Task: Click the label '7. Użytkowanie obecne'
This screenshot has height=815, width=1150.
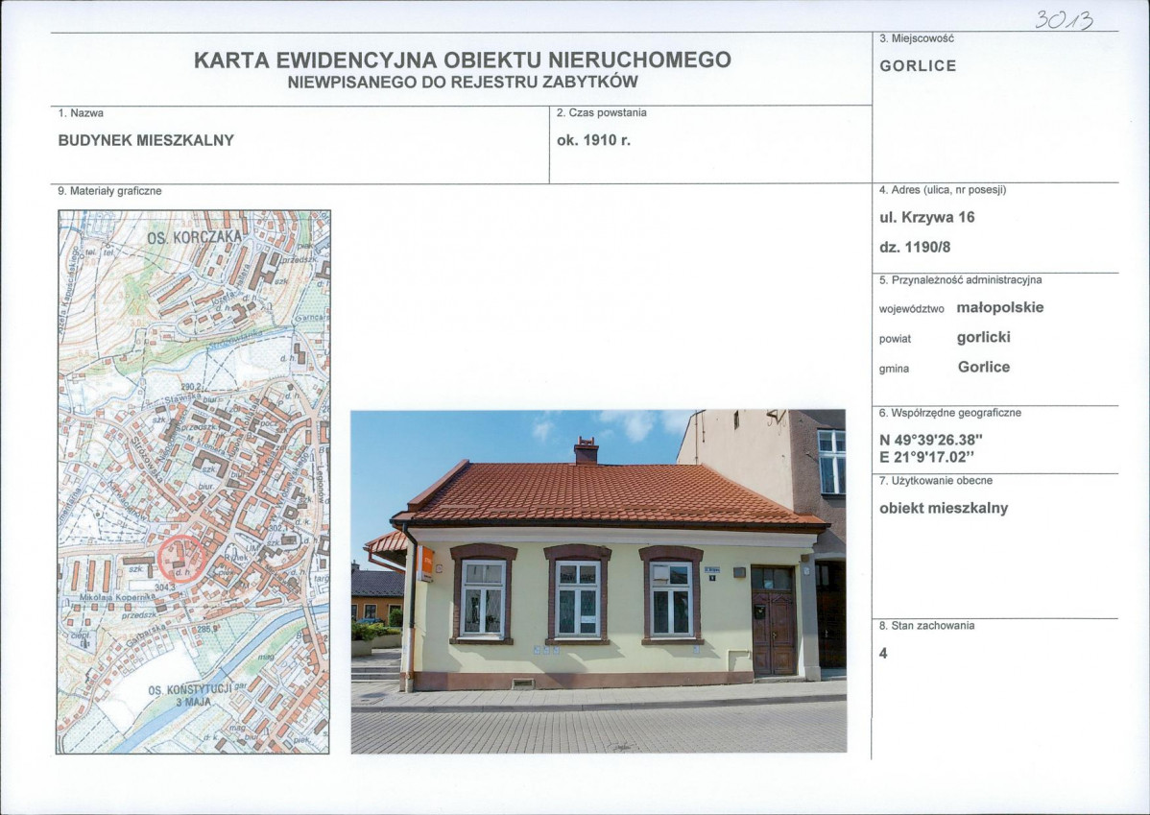Action: (935, 481)
